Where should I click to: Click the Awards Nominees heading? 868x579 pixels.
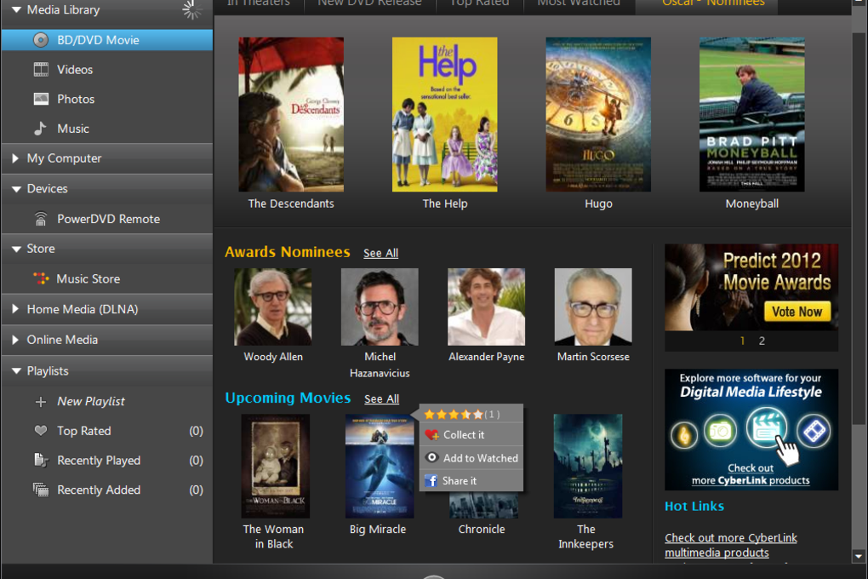pyautogui.click(x=288, y=251)
